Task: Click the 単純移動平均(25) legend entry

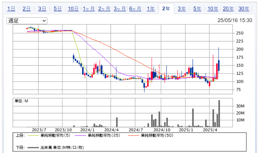Action: [x=104, y=136]
